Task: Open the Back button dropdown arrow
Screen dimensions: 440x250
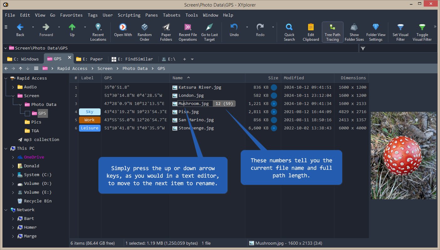Action: 33,27
